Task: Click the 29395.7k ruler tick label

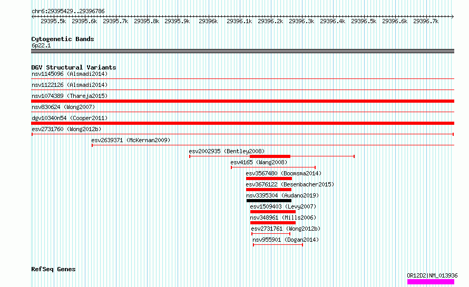Action: click(x=115, y=21)
